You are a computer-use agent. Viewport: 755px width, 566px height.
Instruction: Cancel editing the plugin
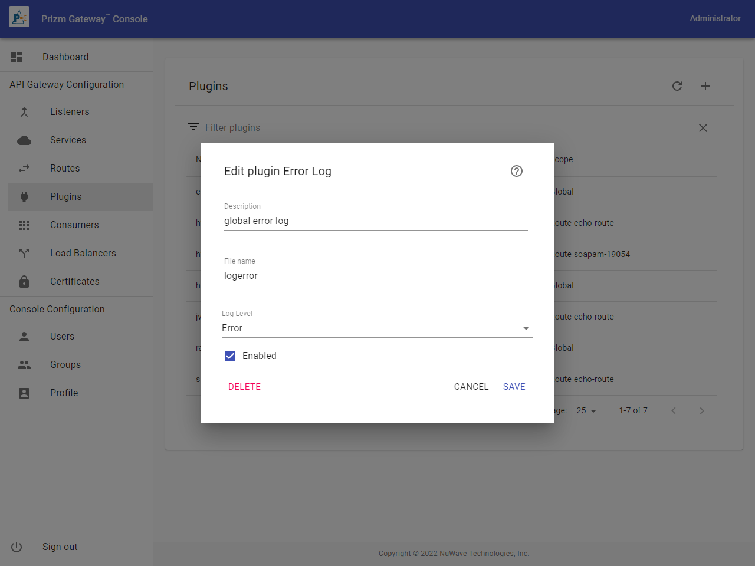(x=471, y=387)
